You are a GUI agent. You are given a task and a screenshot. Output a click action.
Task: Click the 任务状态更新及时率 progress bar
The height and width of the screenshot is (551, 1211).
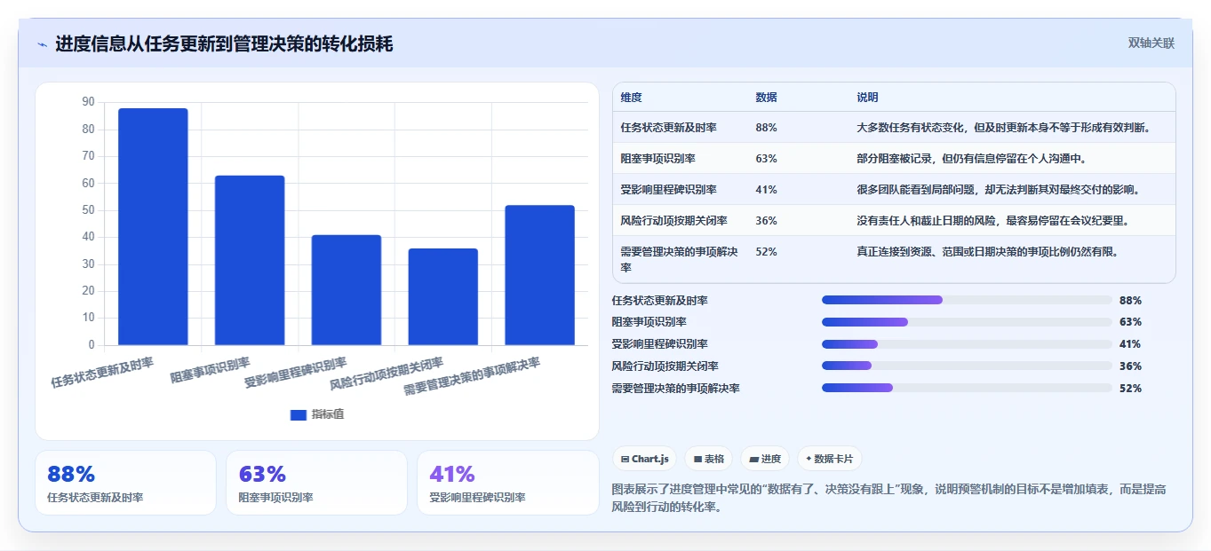coord(967,300)
